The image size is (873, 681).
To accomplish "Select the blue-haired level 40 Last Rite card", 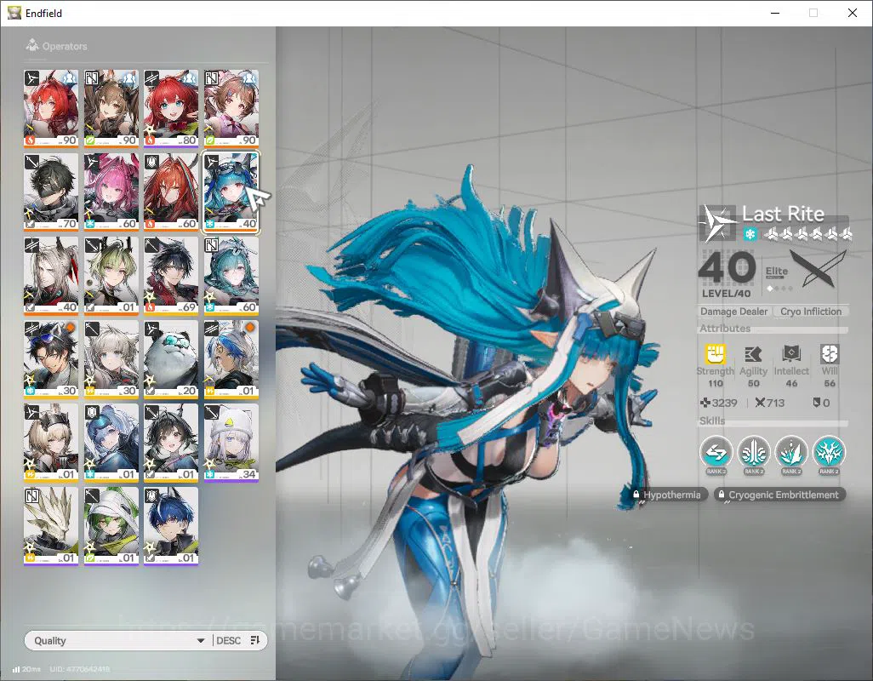I will pyautogui.click(x=231, y=192).
